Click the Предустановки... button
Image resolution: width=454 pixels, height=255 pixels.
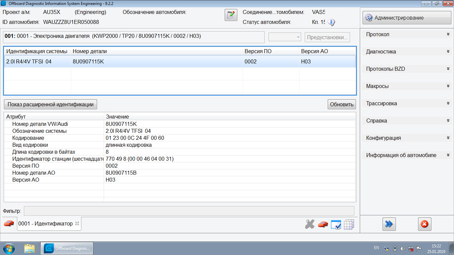point(327,37)
